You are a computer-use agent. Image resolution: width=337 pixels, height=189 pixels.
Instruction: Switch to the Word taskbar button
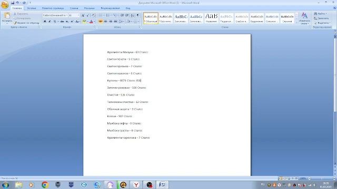click(162, 185)
